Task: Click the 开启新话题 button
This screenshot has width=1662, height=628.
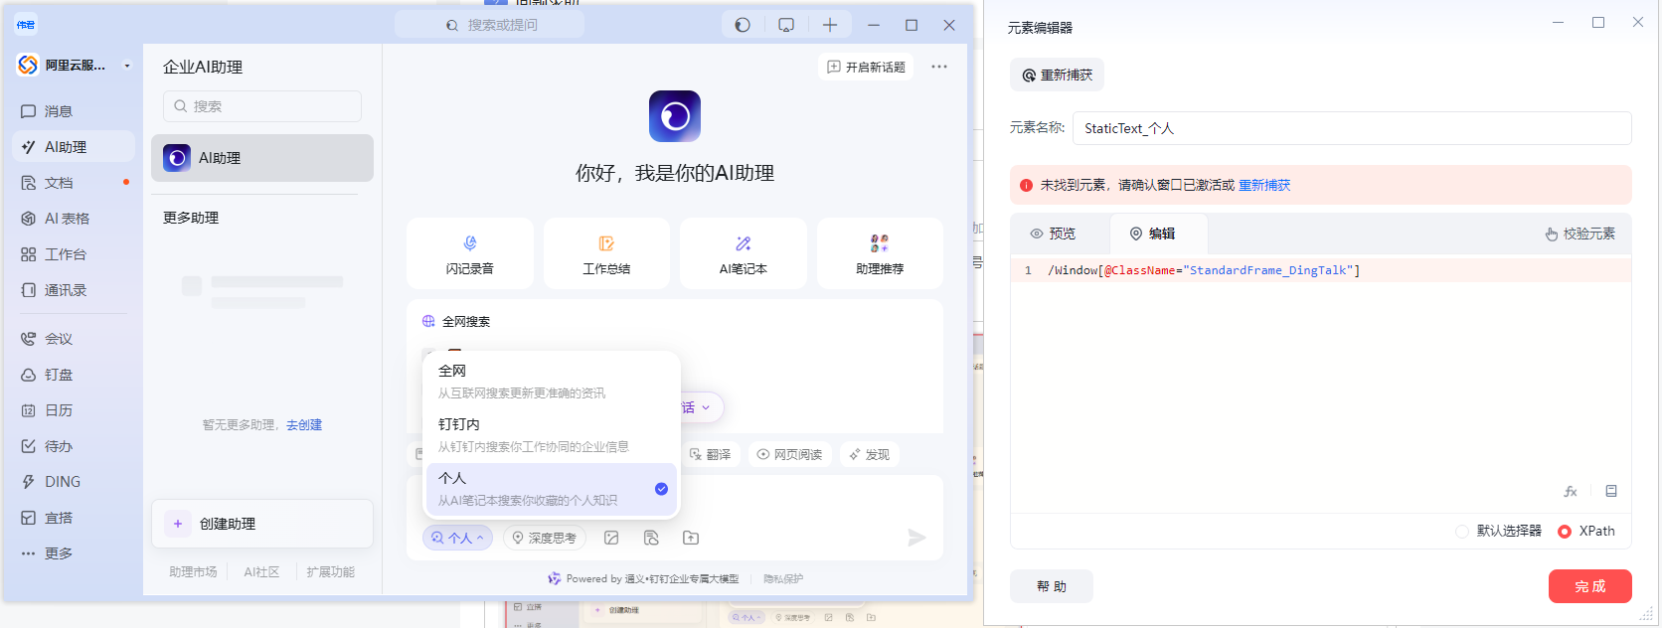Action: pyautogui.click(x=866, y=67)
